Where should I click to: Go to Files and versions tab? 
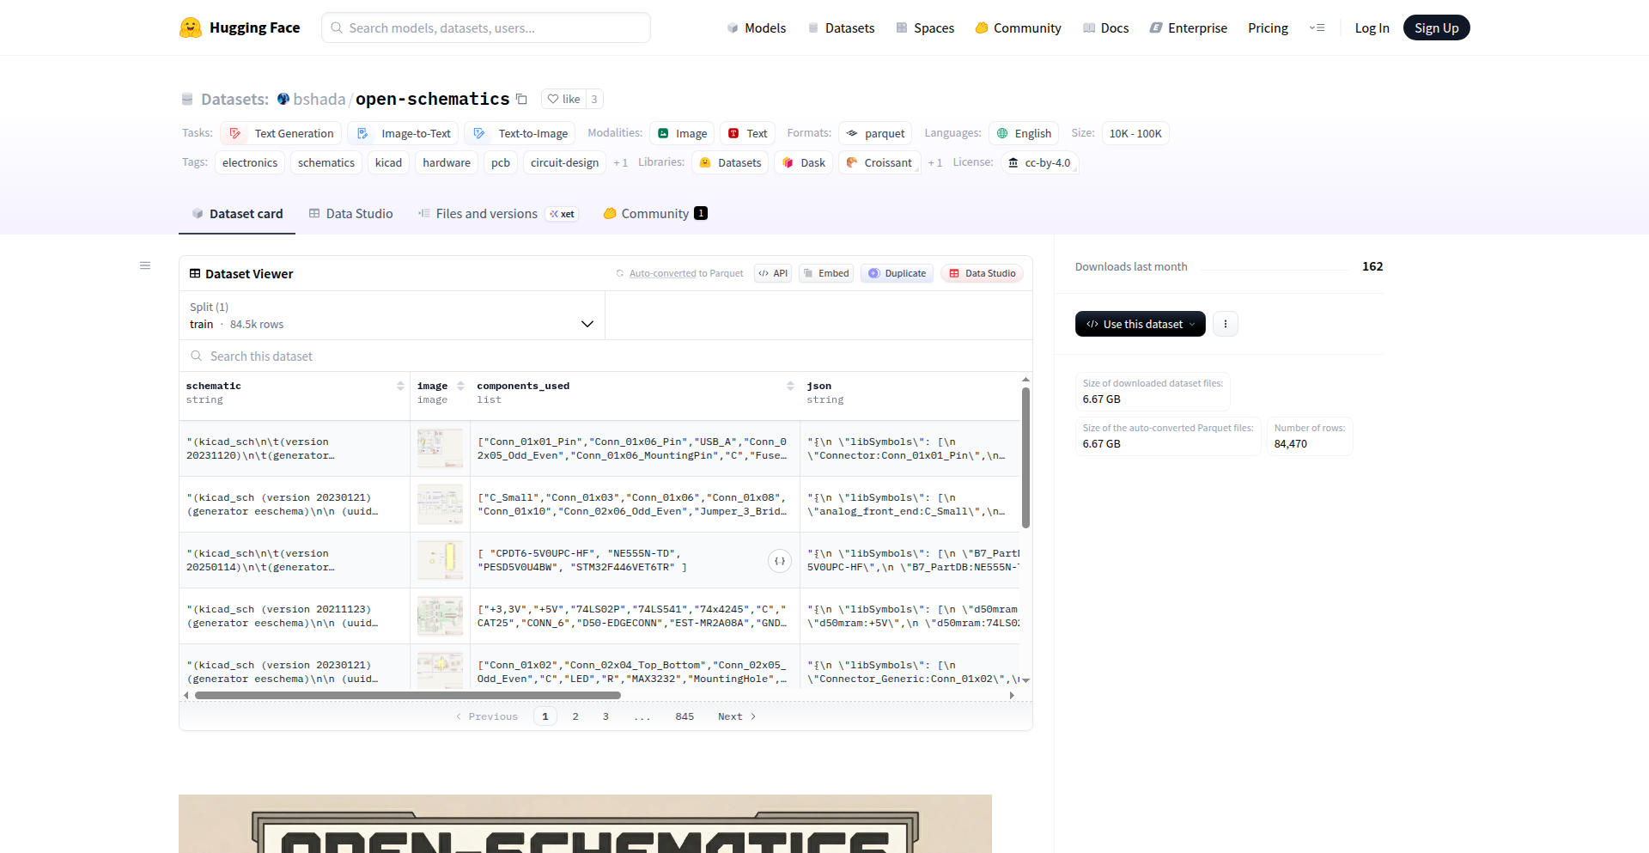tap(478, 214)
